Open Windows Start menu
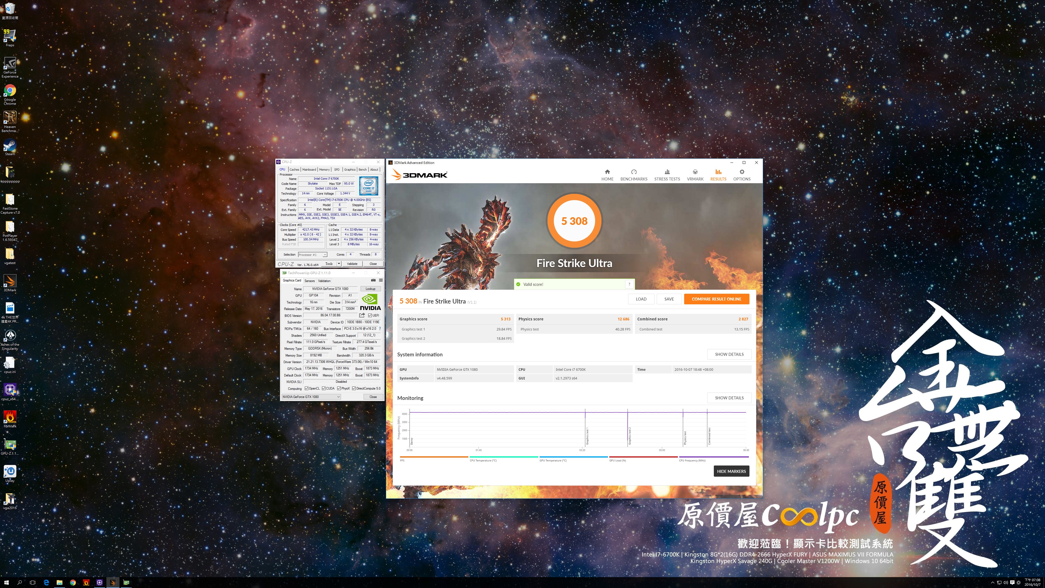 coord(7,582)
